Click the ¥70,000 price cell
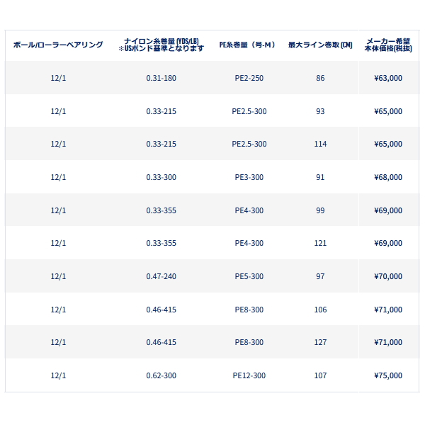 388,276
